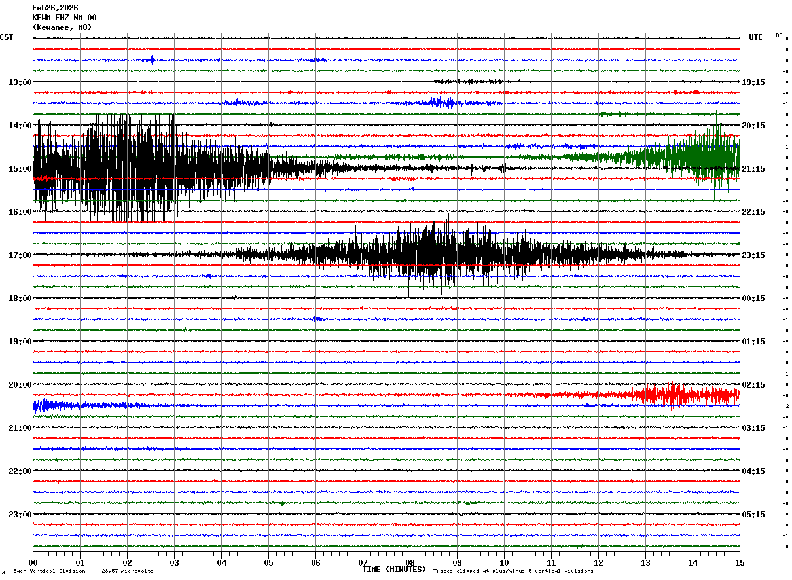
Task: Click the (Kewanee, MO) location text
Action: pyautogui.click(x=62, y=27)
